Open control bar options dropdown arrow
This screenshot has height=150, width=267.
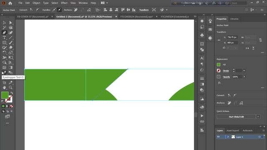coord(167,10)
